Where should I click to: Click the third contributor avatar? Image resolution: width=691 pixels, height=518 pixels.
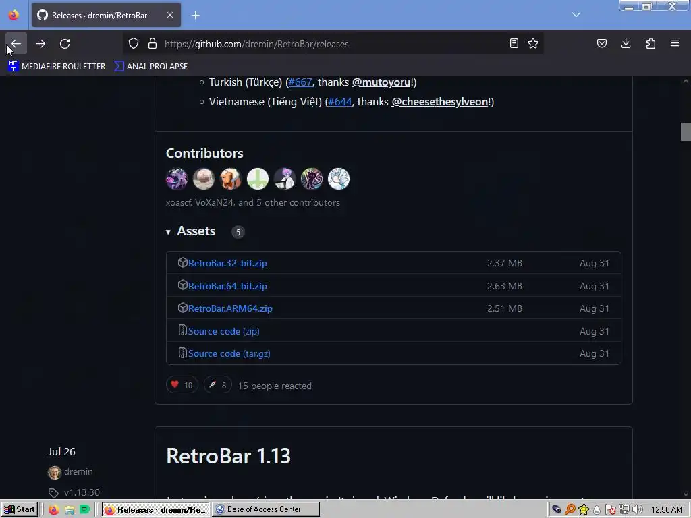[231, 179]
